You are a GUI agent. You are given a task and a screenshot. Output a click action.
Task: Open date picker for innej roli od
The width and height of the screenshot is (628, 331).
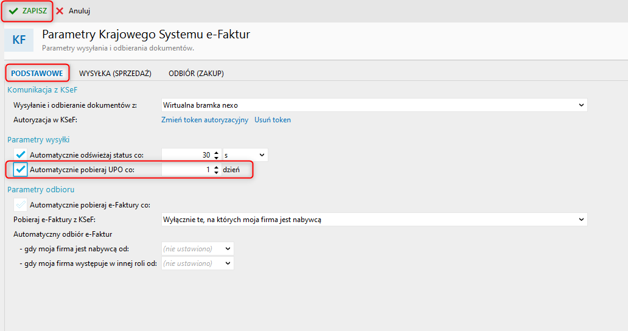[x=228, y=263]
